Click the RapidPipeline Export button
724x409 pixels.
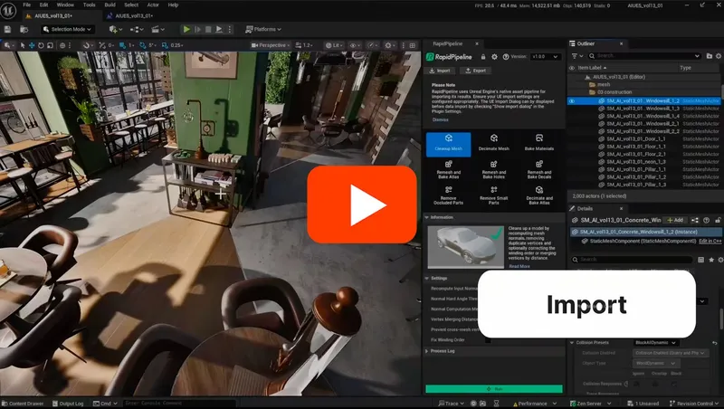coord(476,71)
